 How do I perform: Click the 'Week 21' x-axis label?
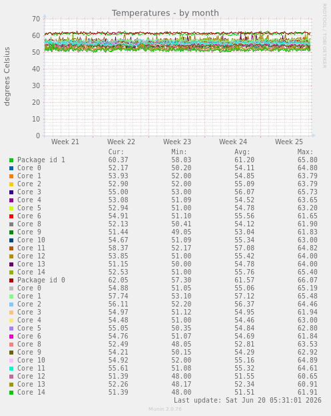coord(65,142)
